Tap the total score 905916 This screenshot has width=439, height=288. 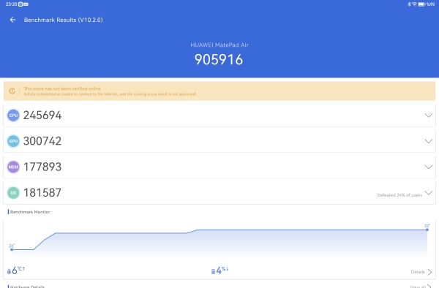coord(219,59)
